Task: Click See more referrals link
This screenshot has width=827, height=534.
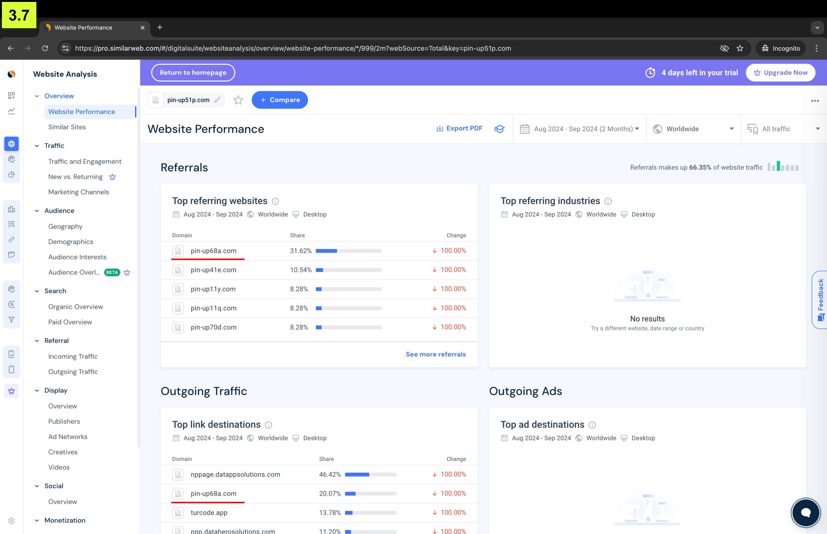Action: (x=436, y=354)
